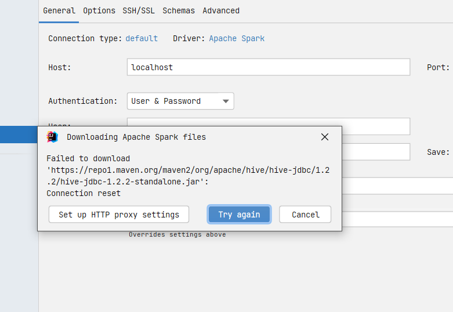Open the Options tab
Screen dimensions: 453x312
99,10
